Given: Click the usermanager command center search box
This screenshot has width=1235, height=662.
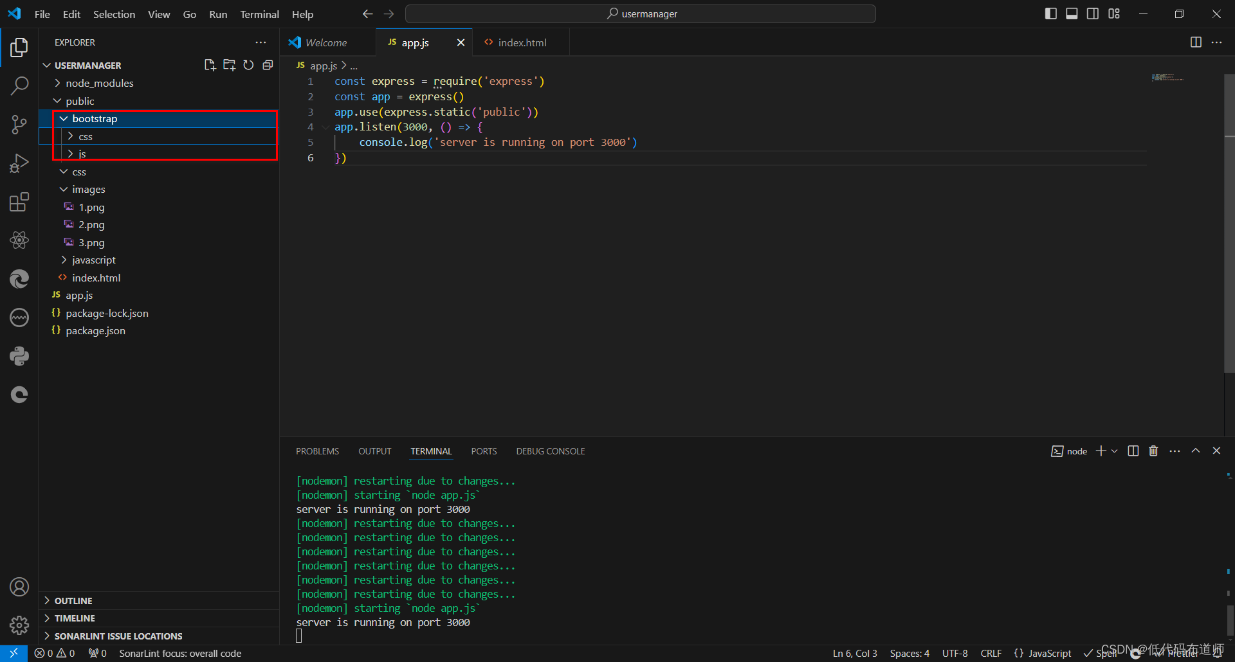Looking at the screenshot, I should pyautogui.click(x=641, y=13).
